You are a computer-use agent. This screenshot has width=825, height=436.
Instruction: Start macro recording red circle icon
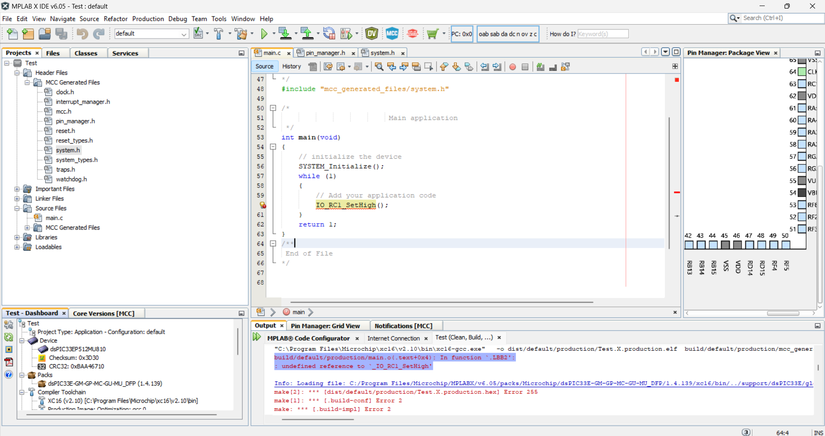(x=513, y=67)
